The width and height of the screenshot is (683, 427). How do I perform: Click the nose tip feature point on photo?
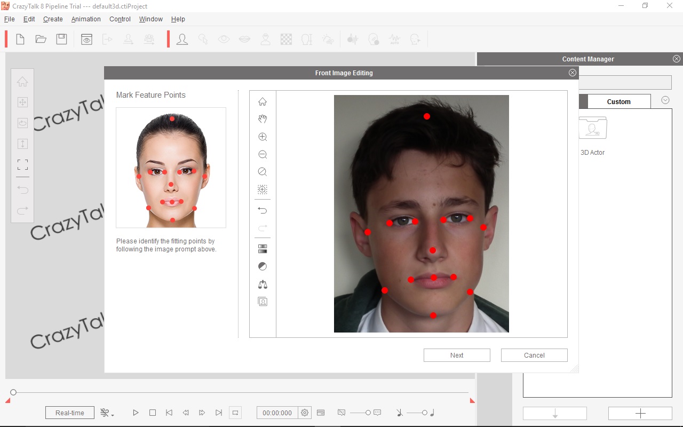433,250
